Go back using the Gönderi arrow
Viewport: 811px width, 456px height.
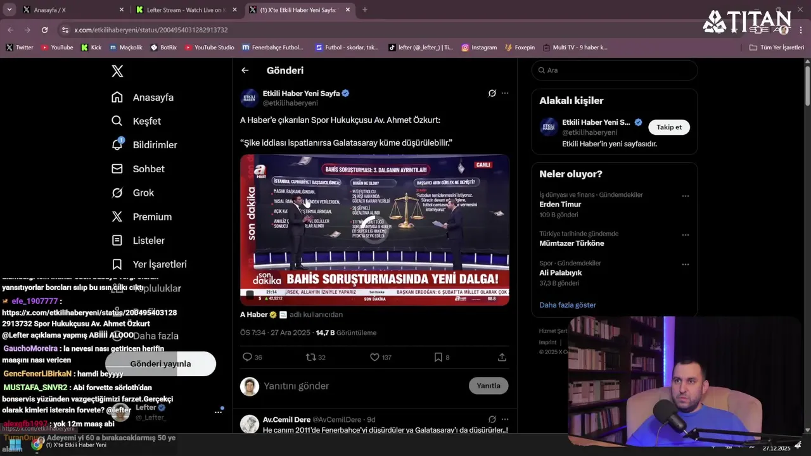click(x=245, y=70)
